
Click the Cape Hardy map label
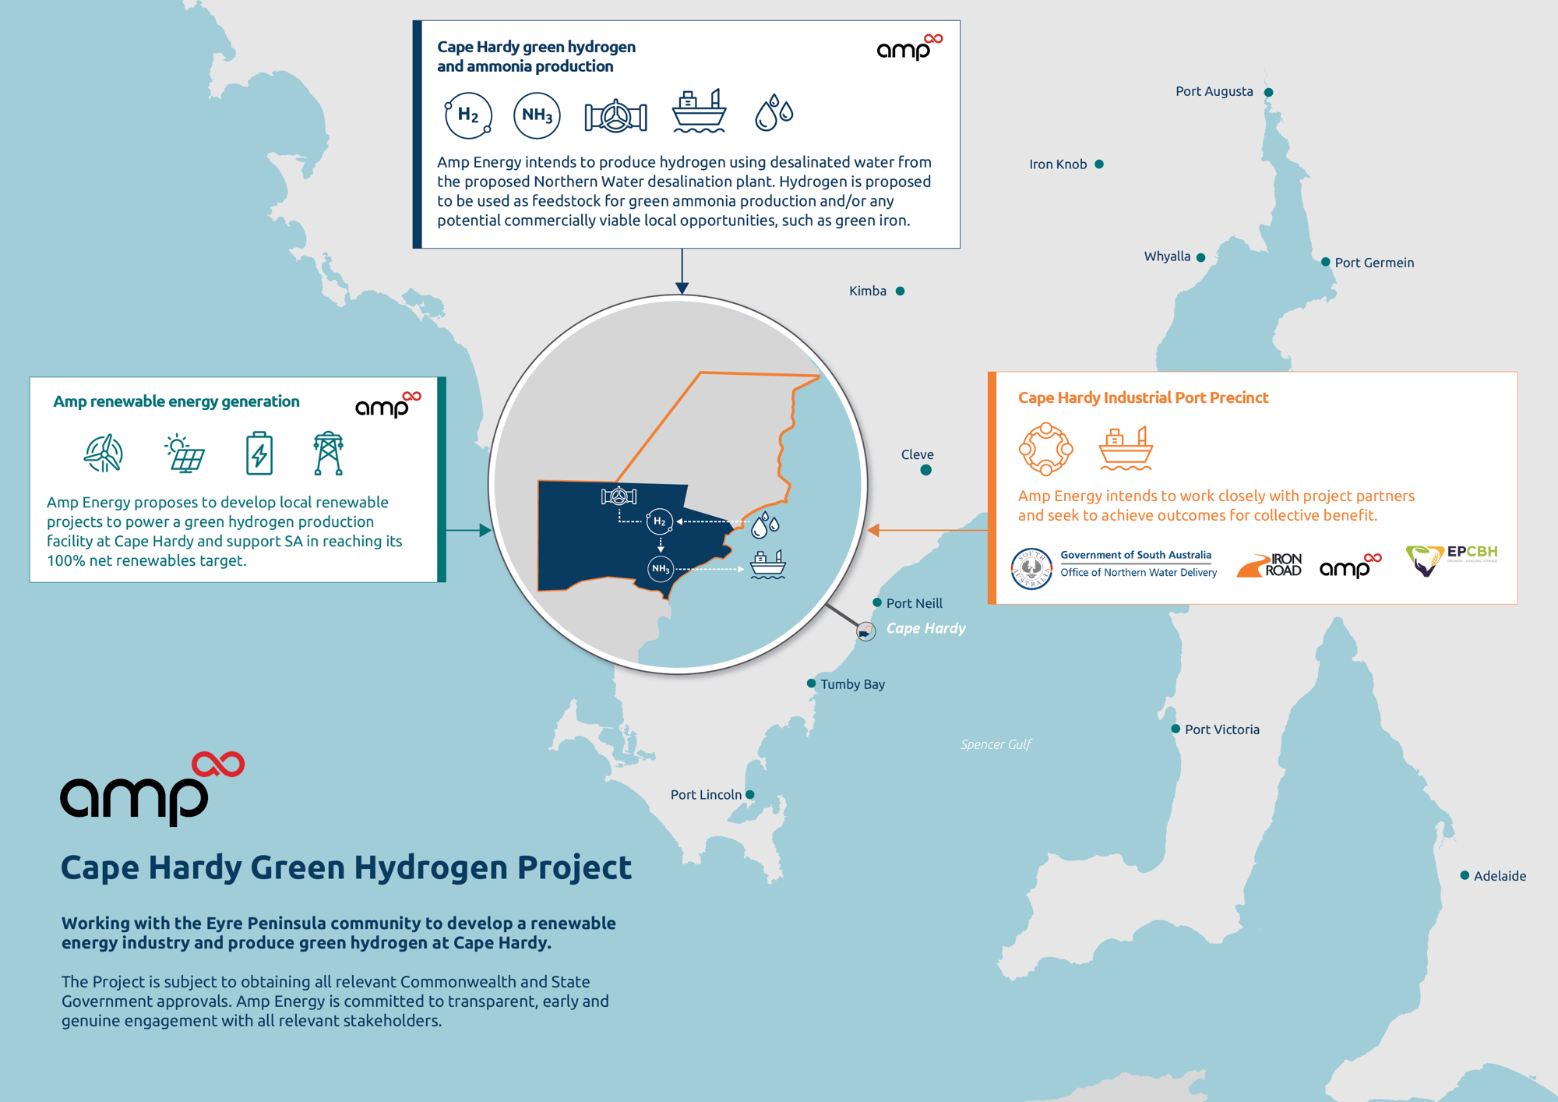point(925,628)
